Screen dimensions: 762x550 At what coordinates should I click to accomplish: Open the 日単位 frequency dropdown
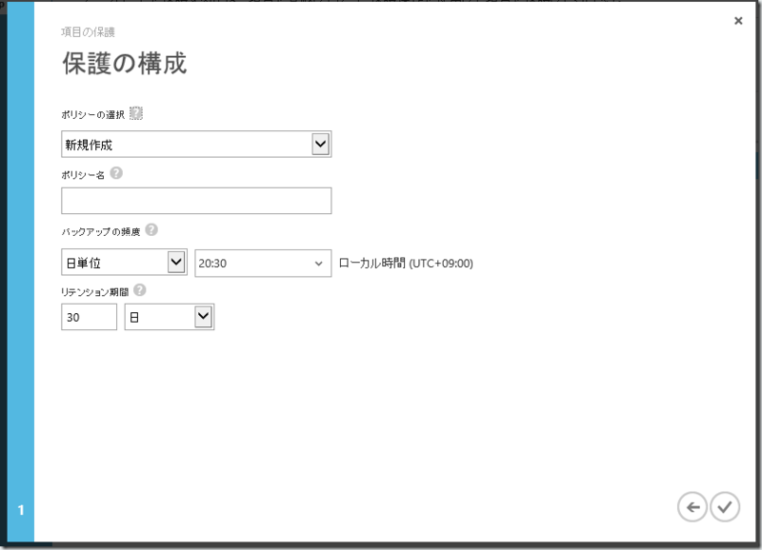point(124,263)
